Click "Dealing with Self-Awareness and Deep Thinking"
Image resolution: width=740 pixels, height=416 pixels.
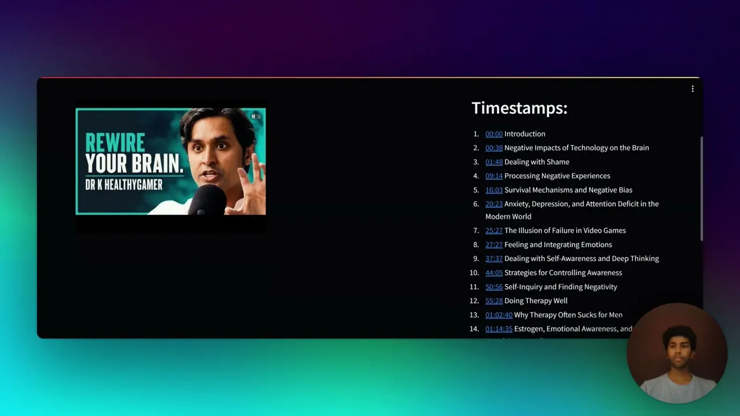click(582, 259)
